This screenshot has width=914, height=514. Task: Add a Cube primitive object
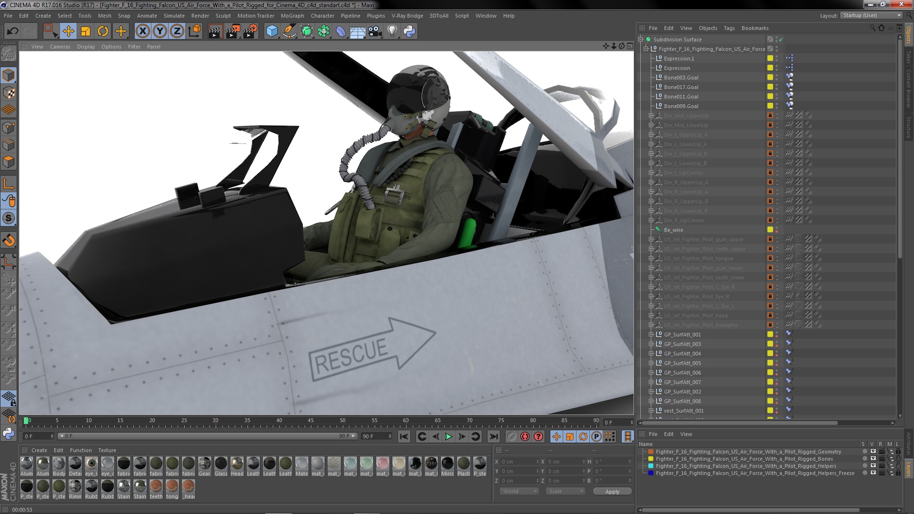point(272,31)
